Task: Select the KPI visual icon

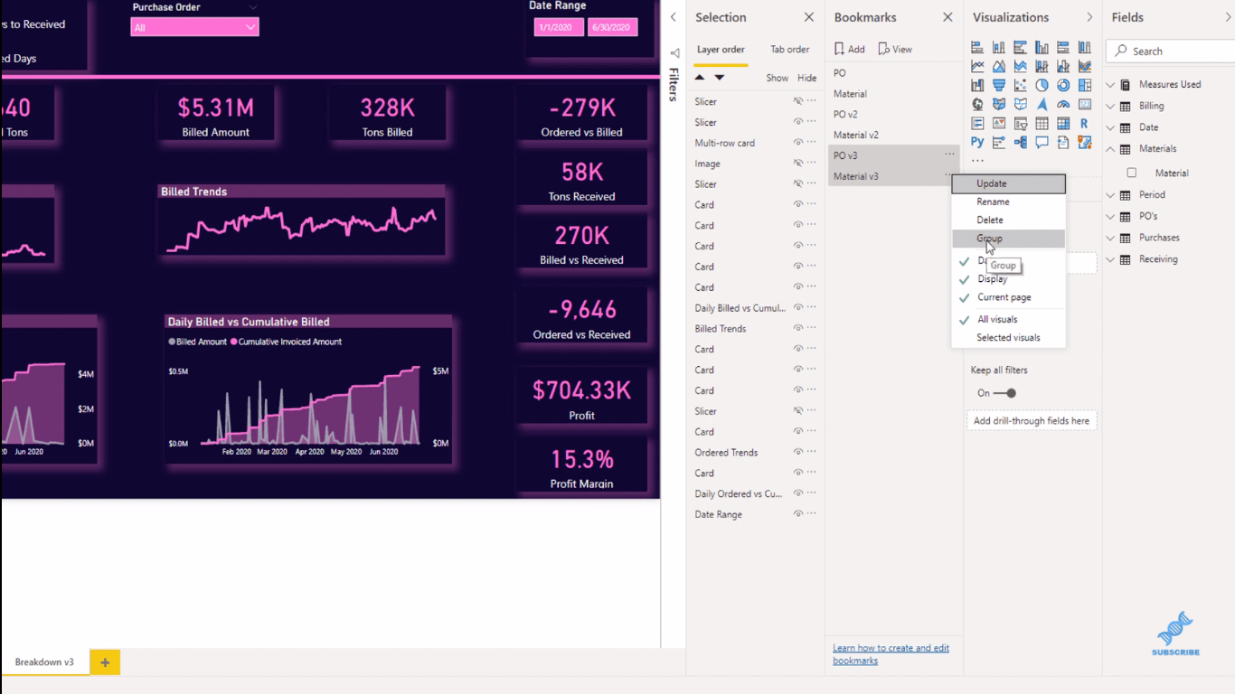Action: (999, 123)
